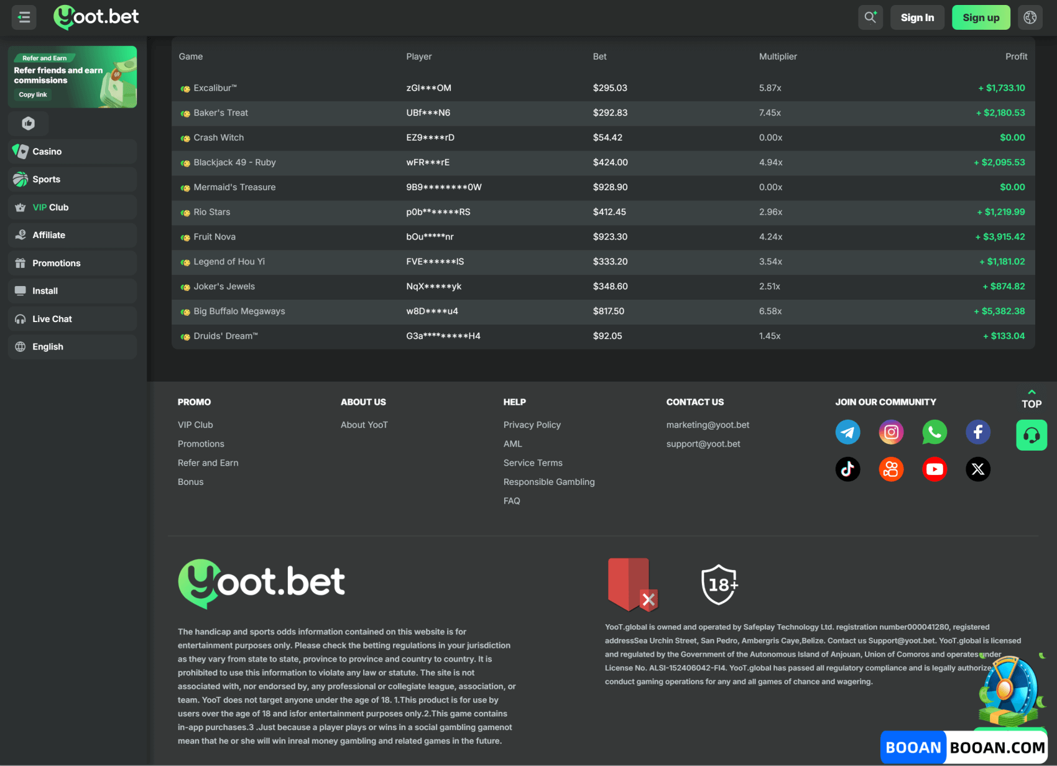Open the FAQ footer link
Viewport: 1057px width, 766px height.
coord(512,501)
